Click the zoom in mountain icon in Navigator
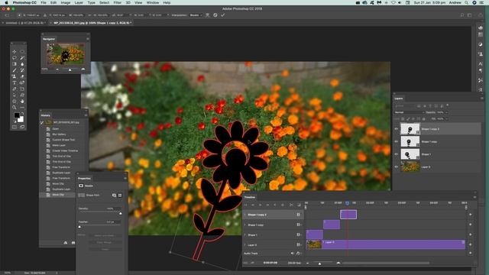The height and width of the screenshot is (275, 489). (x=83, y=70)
